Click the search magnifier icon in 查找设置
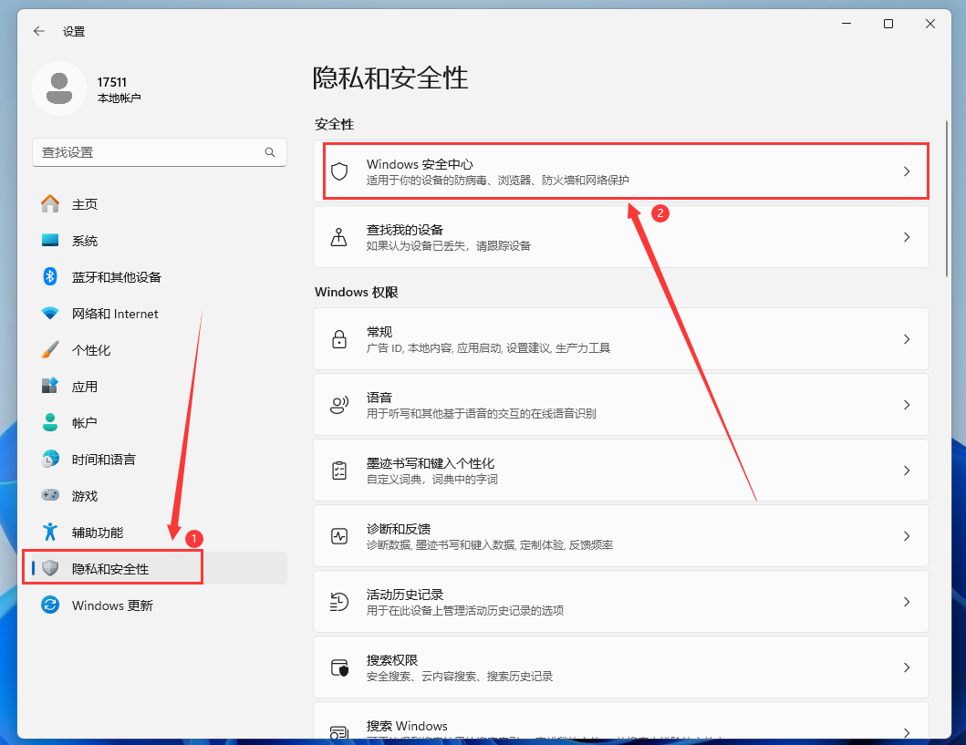Viewport: 966px width, 745px height. (x=270, y=152)
